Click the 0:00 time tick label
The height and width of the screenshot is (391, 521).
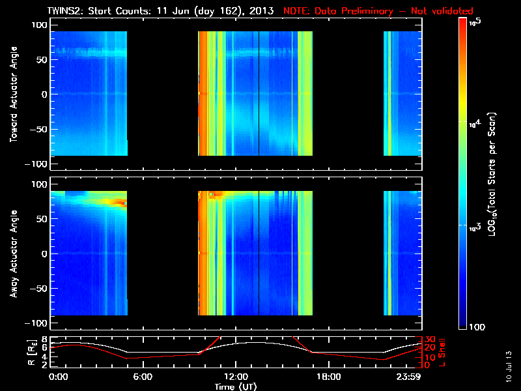[x=59, y=376]
